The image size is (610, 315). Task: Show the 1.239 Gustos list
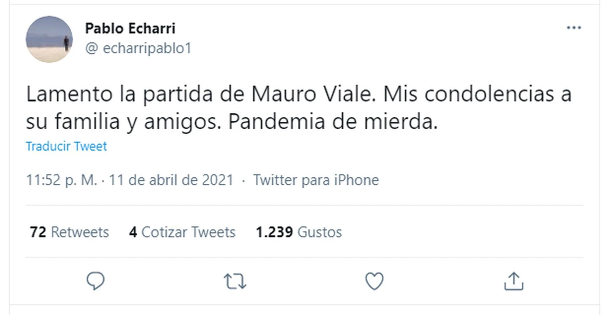click(x=299, y=232)
